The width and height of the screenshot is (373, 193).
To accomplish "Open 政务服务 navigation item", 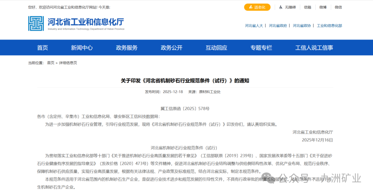I will (126, 48).
